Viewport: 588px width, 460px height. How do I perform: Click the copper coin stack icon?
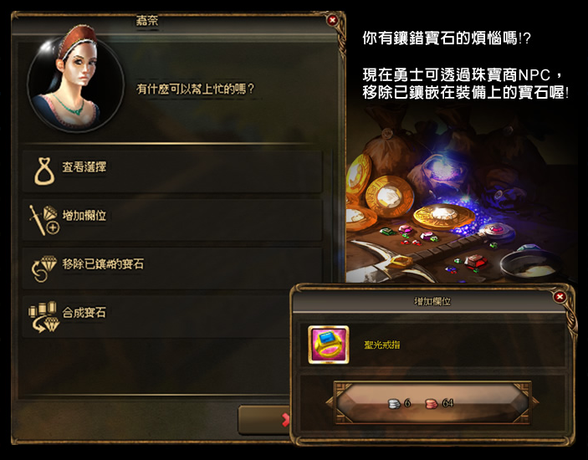point(432,404)
